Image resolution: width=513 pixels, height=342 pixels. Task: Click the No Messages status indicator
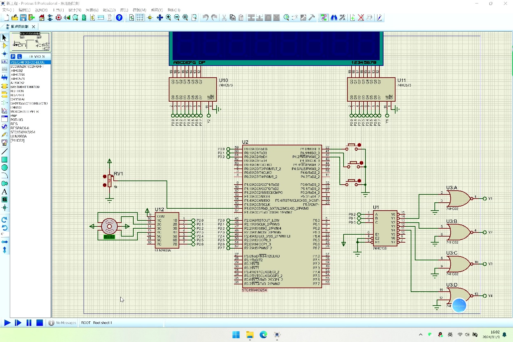click(63, 323)
